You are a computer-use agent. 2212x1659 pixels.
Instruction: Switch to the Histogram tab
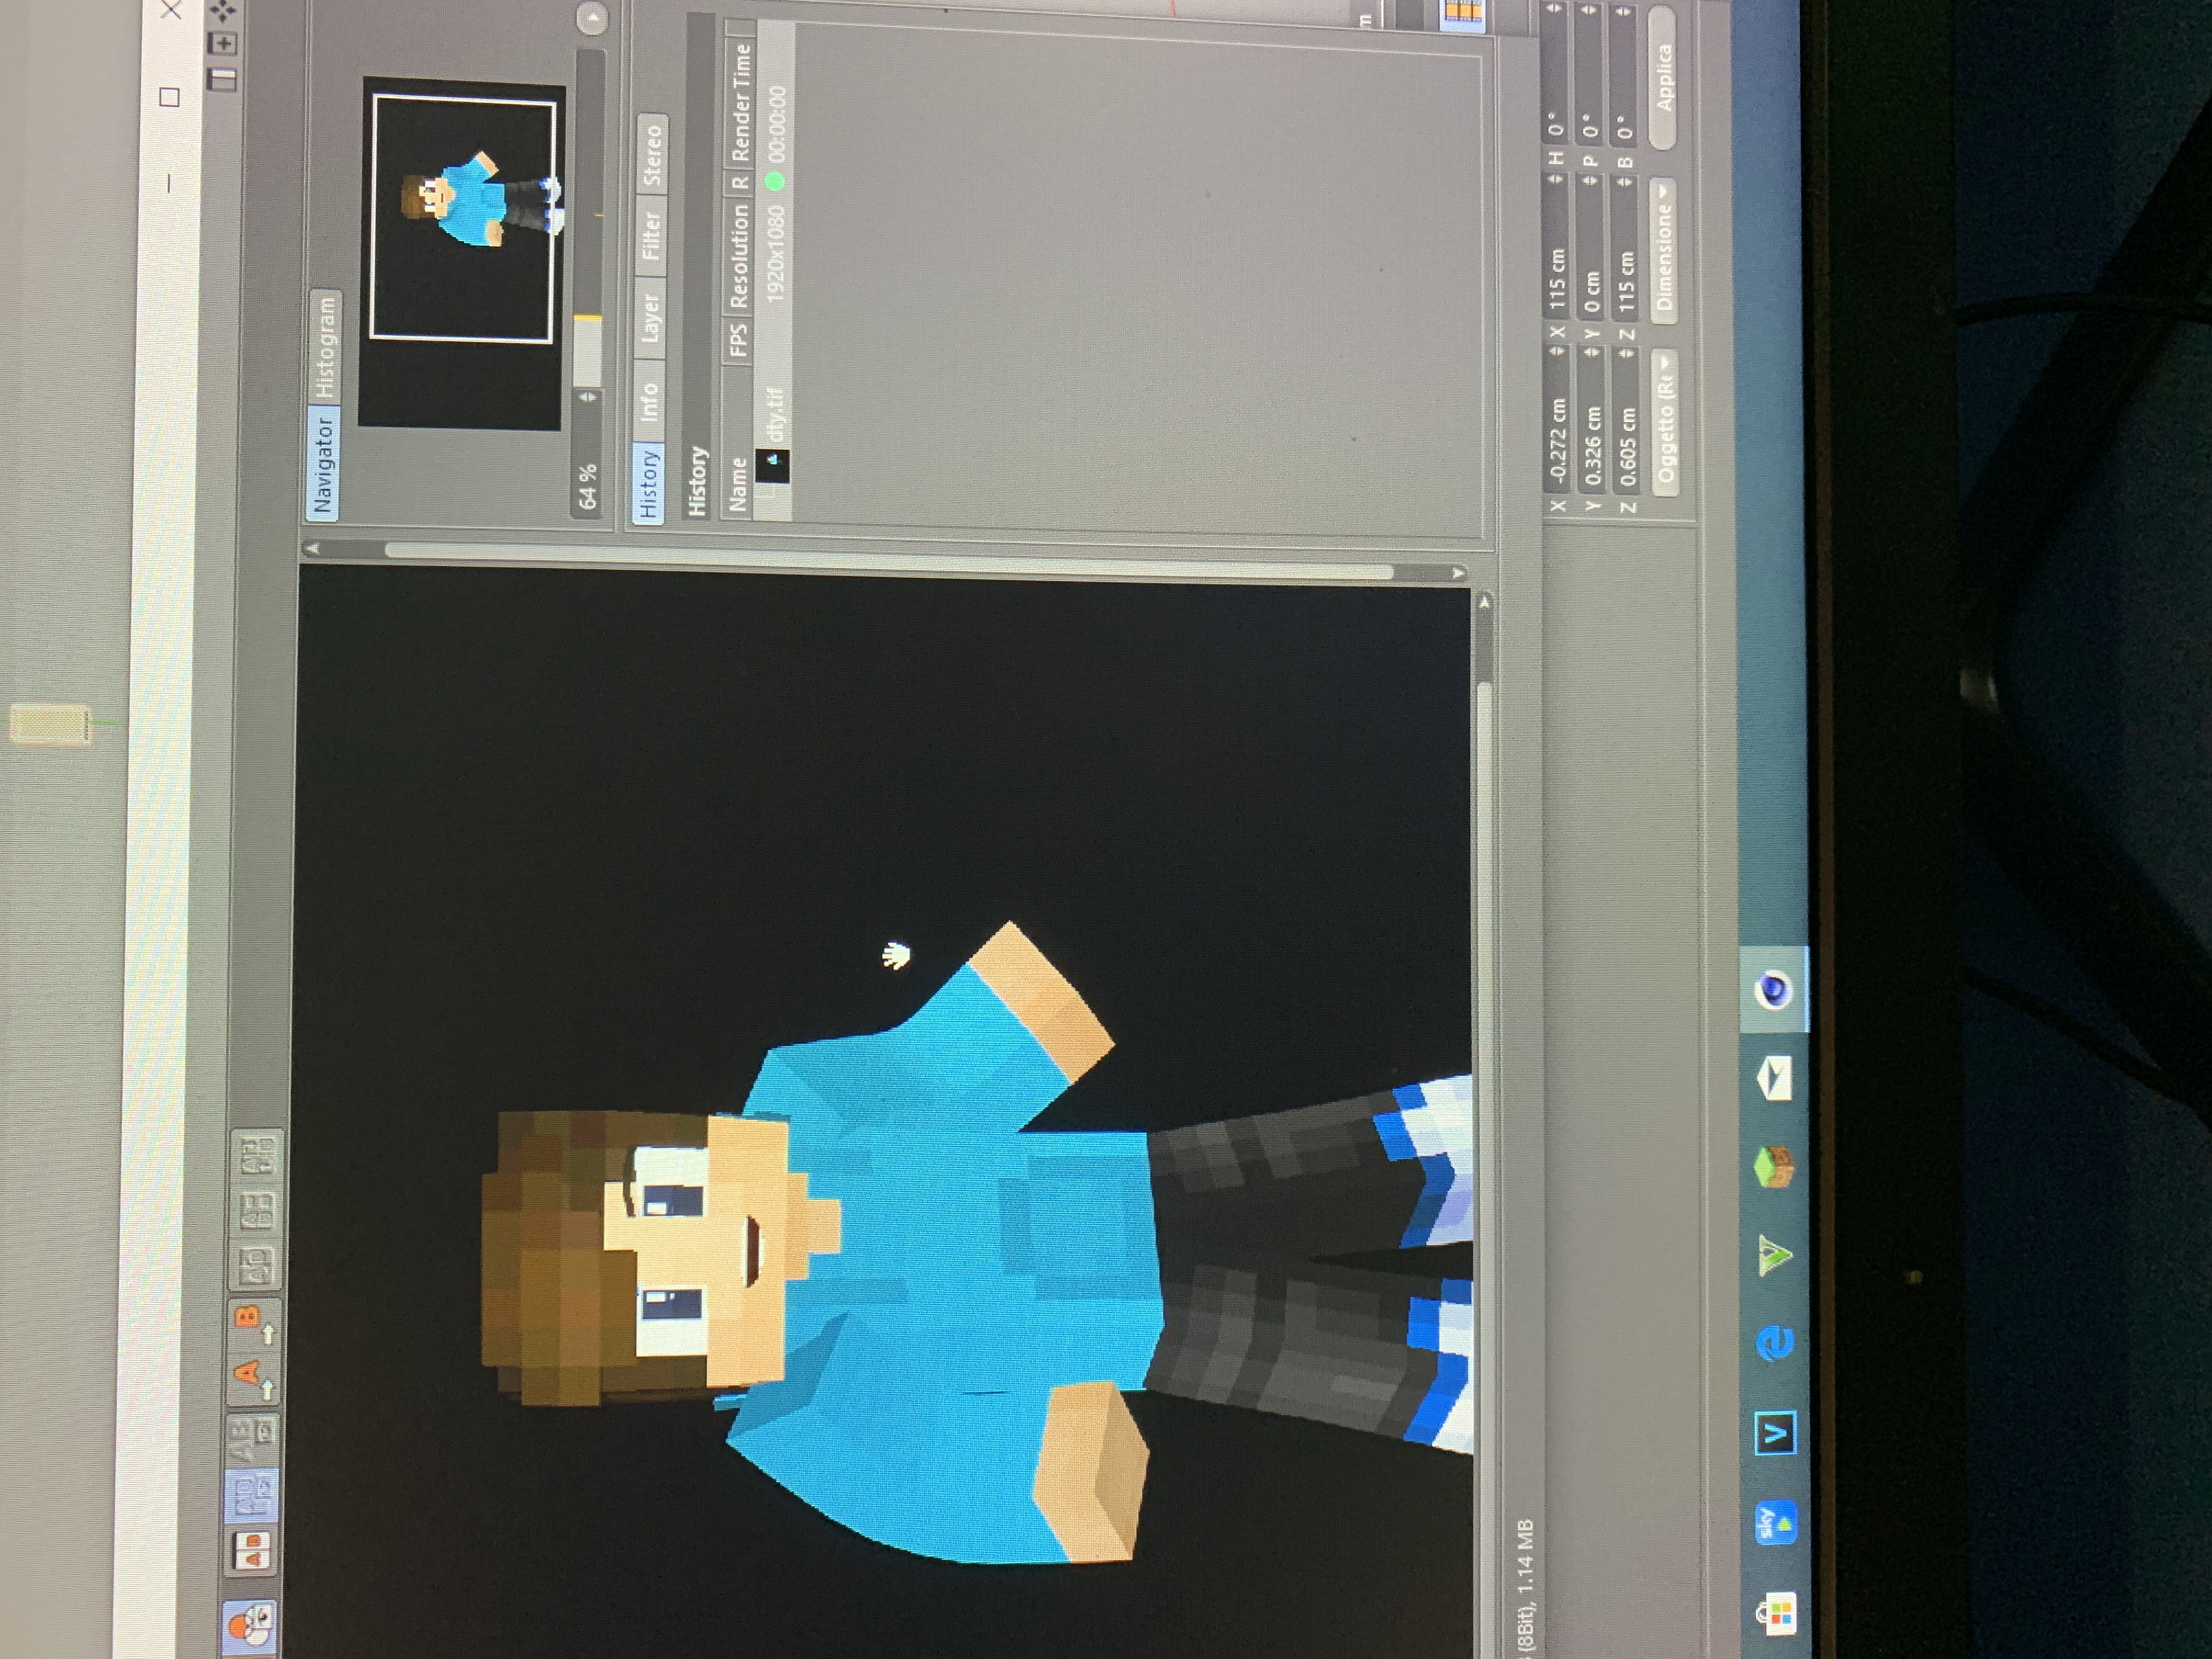click(325, 347)
